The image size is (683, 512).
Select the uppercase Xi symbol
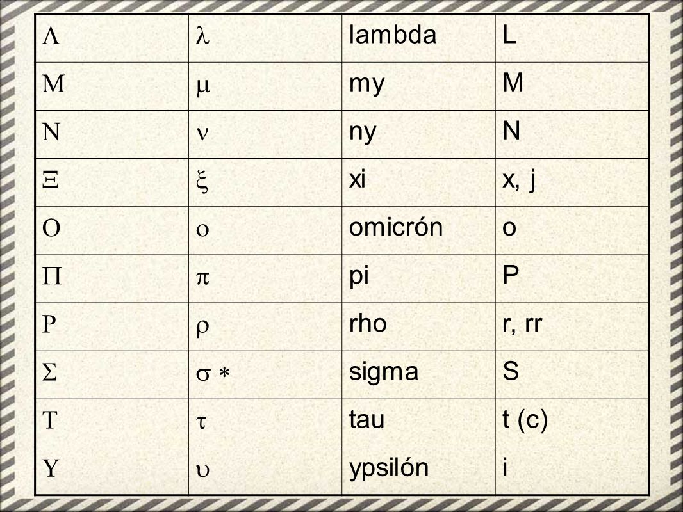51,180
